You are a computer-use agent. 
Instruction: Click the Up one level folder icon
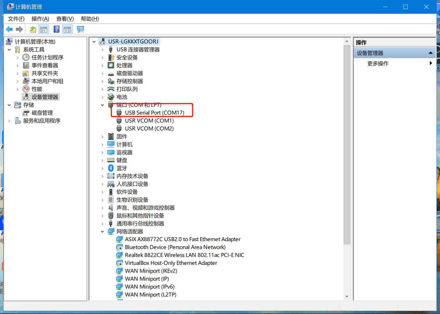(33, 29)
